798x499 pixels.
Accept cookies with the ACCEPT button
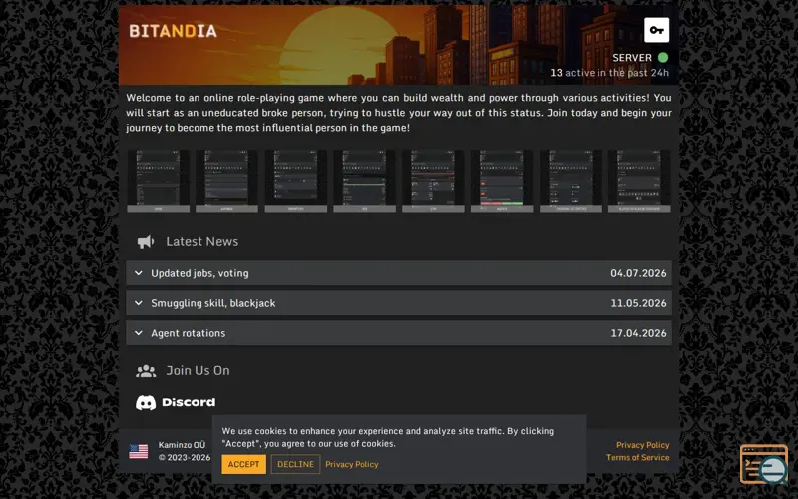click(243, 464)
